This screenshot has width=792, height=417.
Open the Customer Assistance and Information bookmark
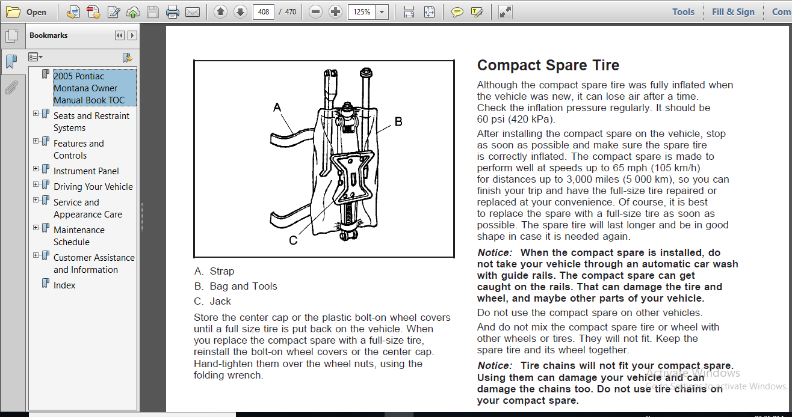[x=94, y=264]
